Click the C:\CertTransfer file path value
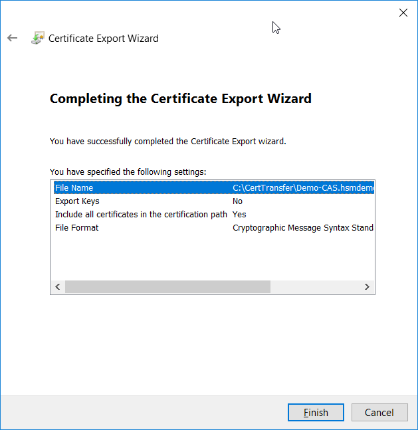 [302, 188]
